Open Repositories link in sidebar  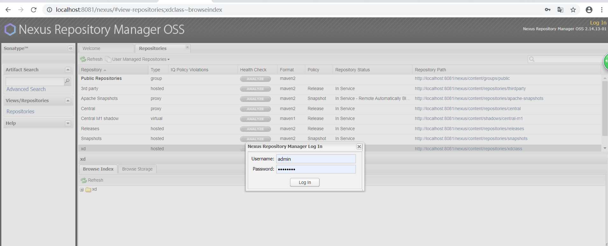pos(20,112)
